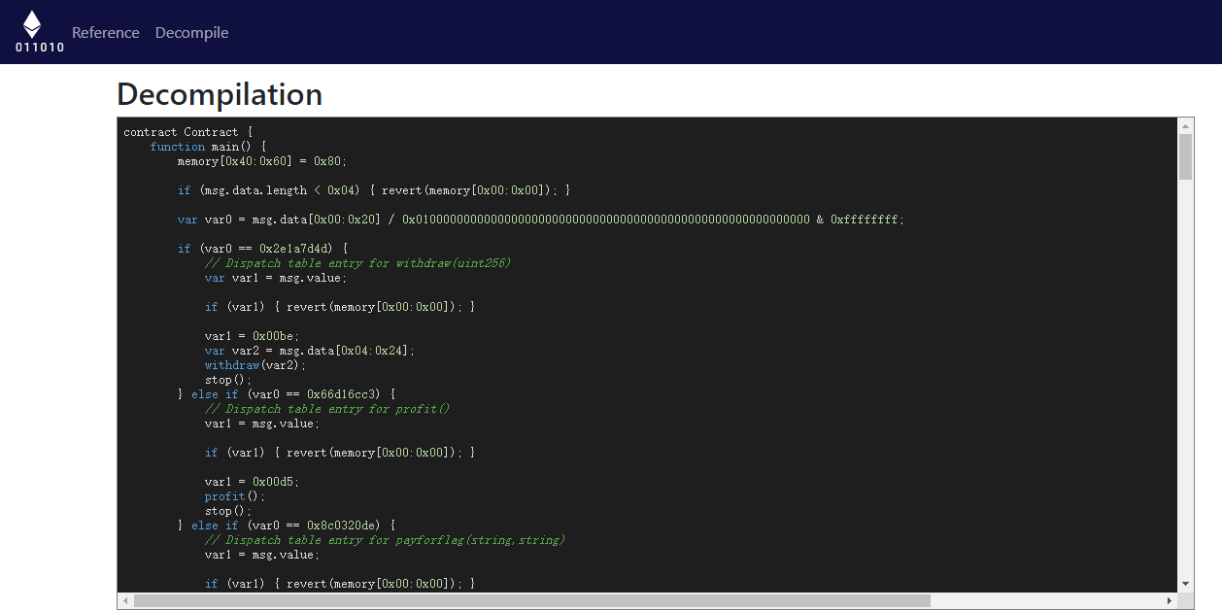Open the Reference page
Screen dimensions: 1222x610
[105, 33]
